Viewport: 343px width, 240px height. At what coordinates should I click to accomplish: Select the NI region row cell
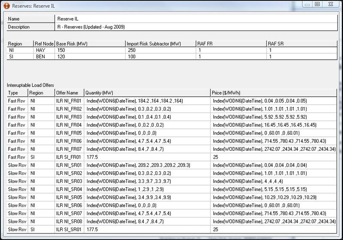pos(20,50)
